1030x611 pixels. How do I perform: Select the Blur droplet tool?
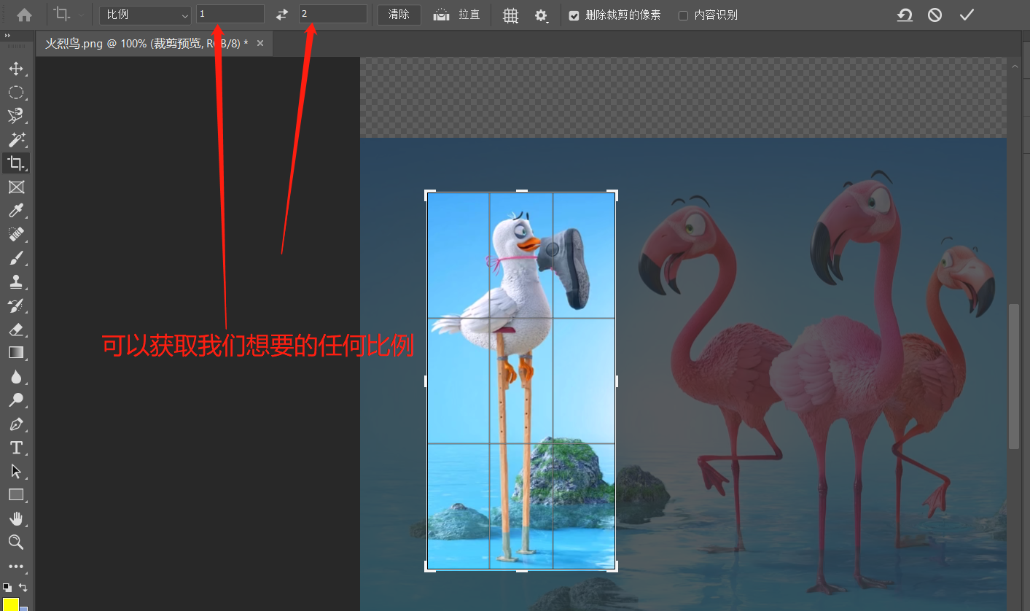coord(16,376)
